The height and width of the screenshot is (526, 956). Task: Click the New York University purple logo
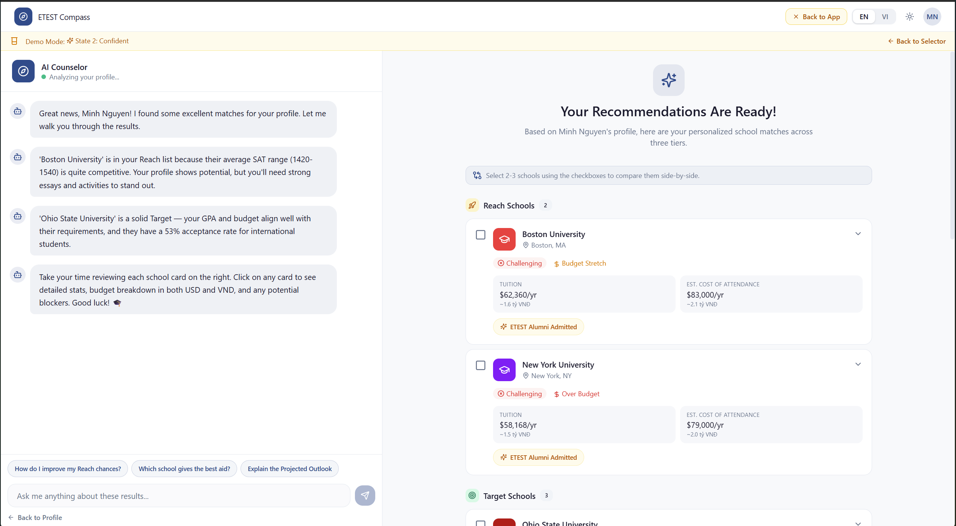point(504,370)
